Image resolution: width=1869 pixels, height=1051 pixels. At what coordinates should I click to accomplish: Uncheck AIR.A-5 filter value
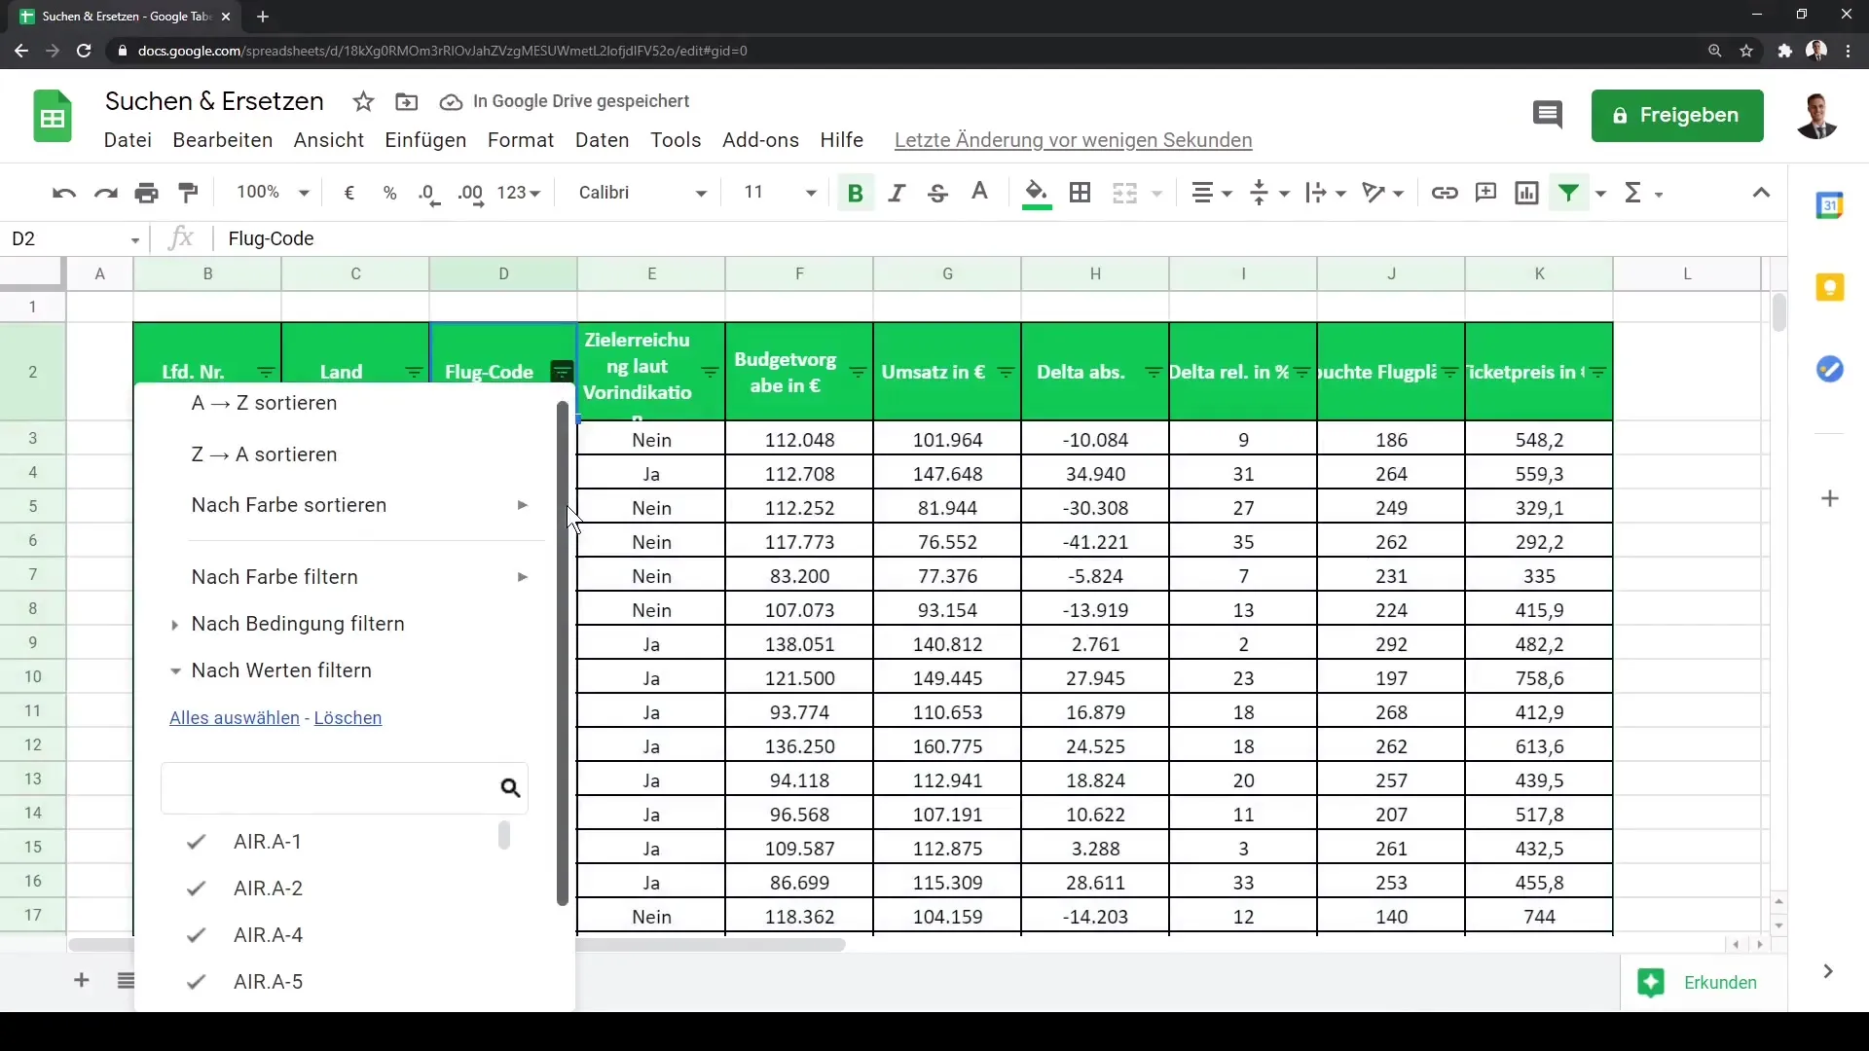196,982
